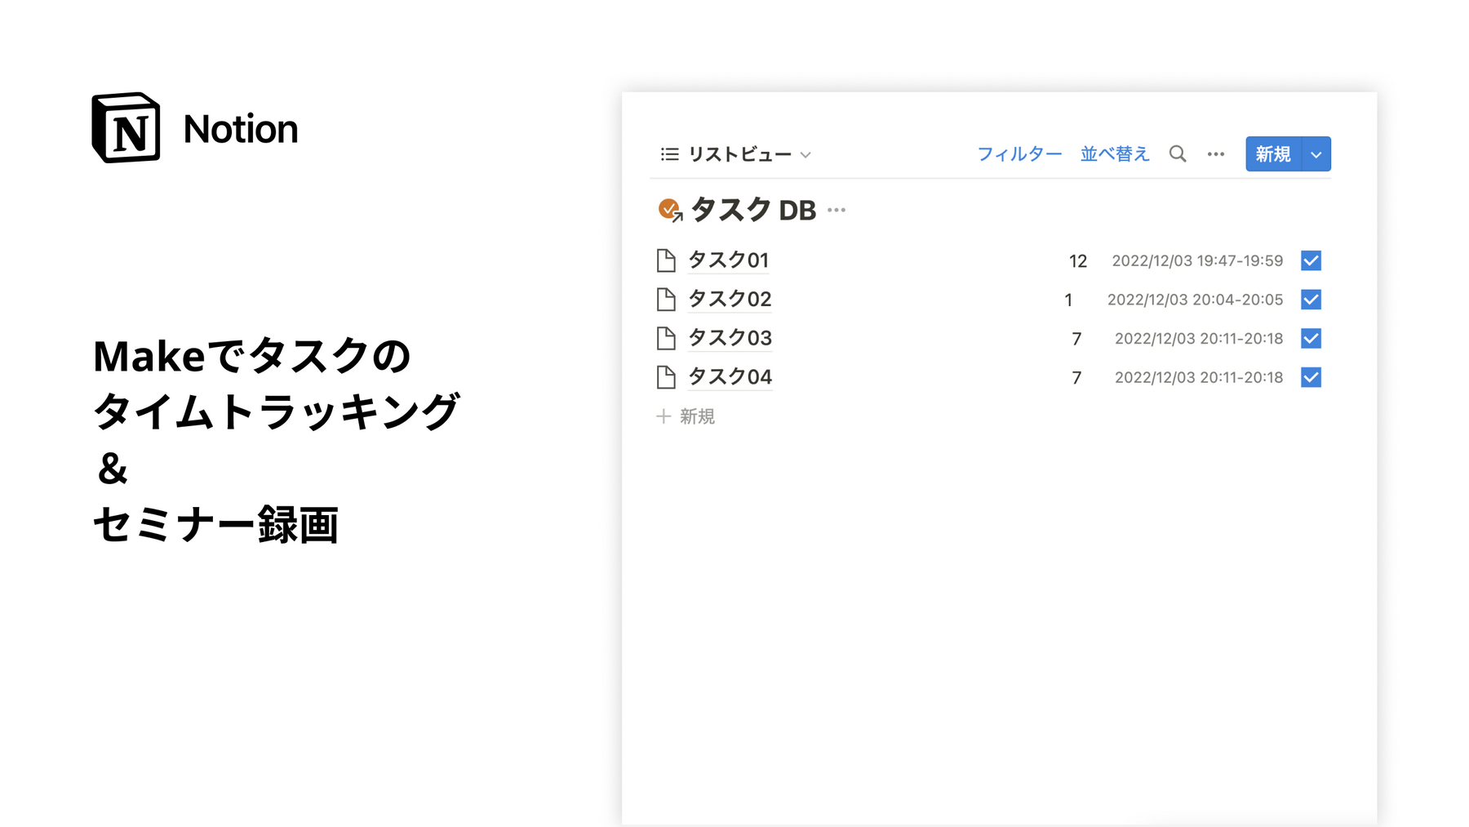Click the page icon beside タスク03
The height and width of the screenshot is (827, 1469).
click(666, 338)
